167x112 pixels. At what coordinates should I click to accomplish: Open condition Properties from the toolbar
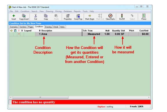pyautogui.click(x=68, y=16)
